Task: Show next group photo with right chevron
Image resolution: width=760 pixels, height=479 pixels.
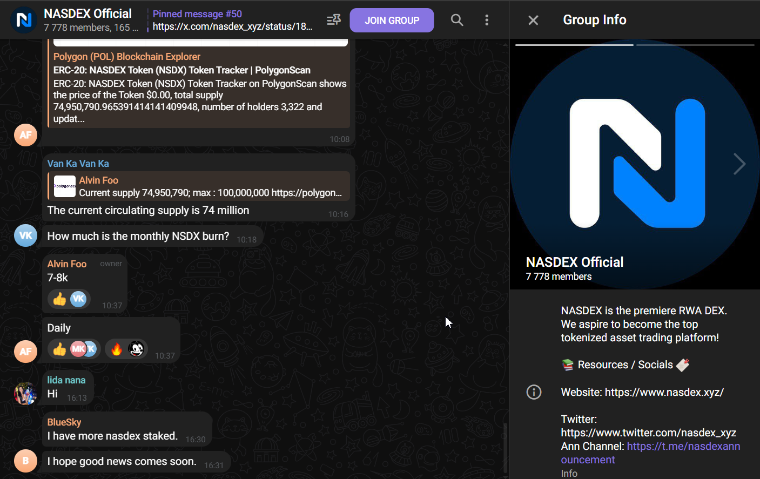Action: (x=739, y=164)
